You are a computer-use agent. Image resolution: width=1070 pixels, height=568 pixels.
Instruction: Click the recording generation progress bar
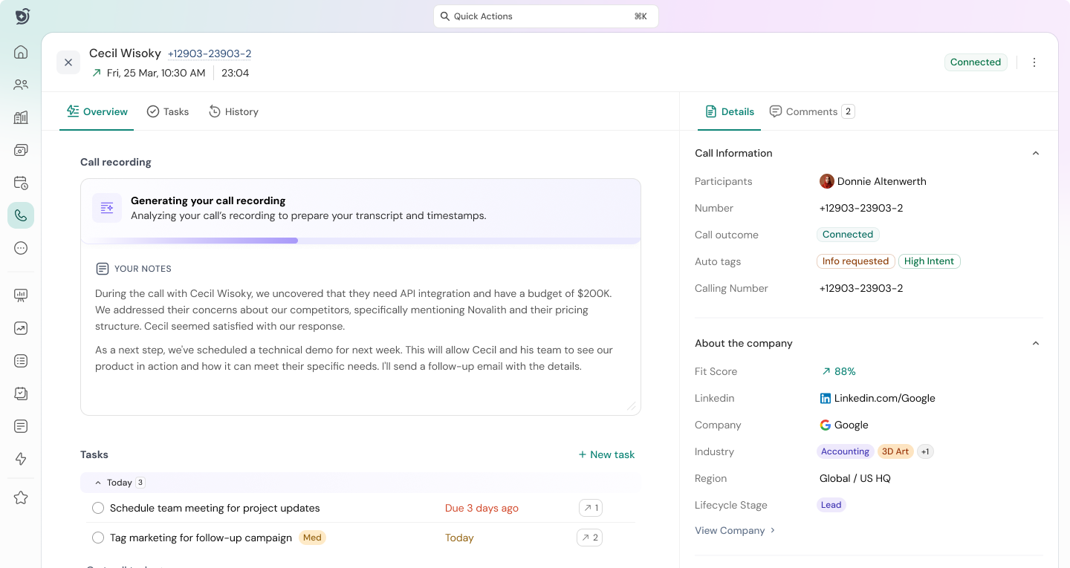pyautogui.click(x=360, y=241)
